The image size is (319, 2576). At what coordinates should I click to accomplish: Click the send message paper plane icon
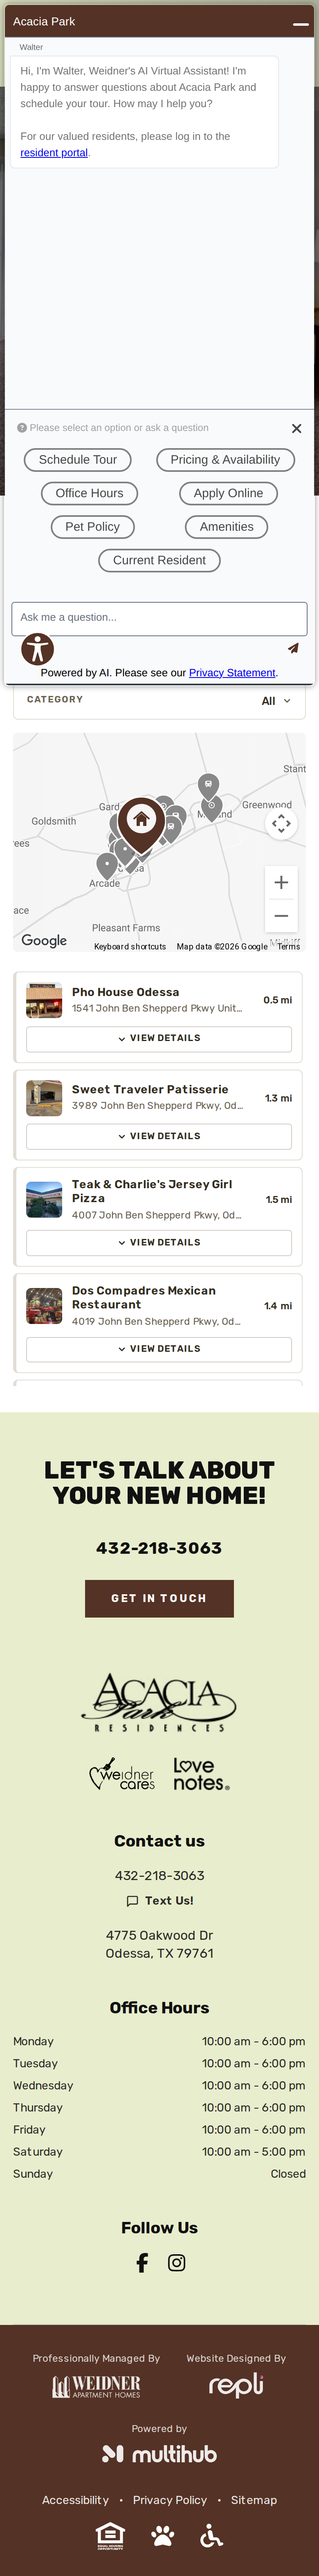click(x=293, y=648)
